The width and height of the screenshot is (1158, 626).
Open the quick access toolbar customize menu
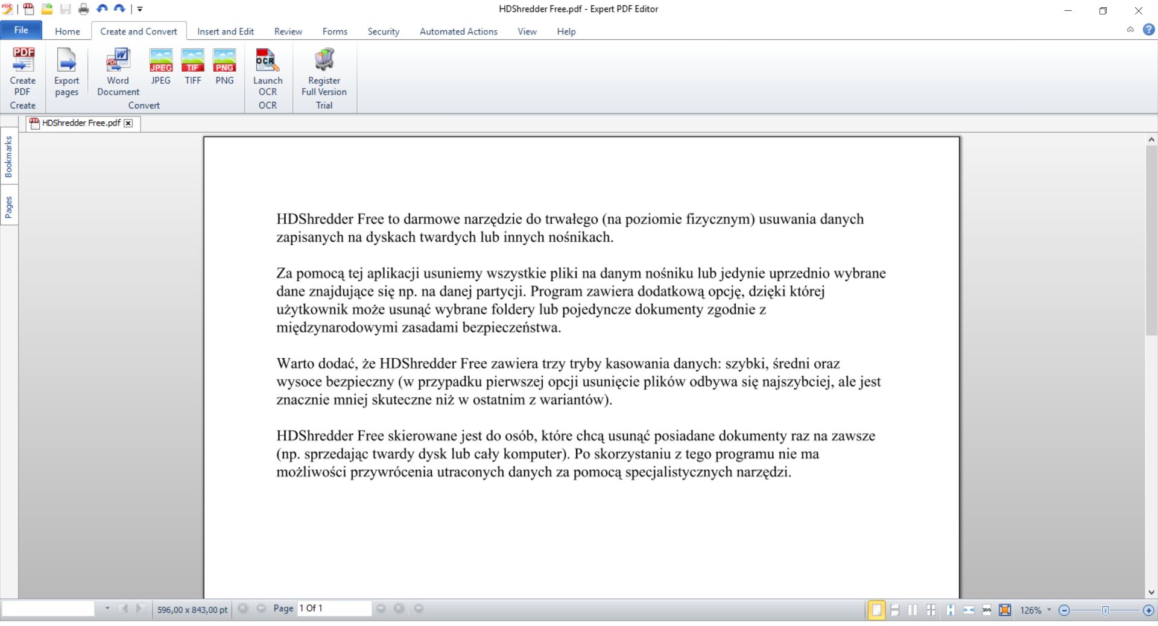pos(140,9)
